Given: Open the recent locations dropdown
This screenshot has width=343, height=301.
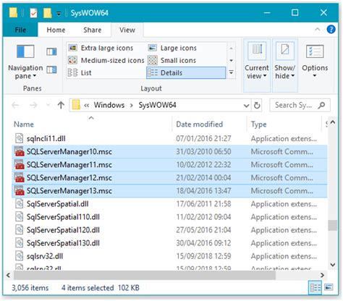Looking at the screenshot, I should [x=48, y=105].
